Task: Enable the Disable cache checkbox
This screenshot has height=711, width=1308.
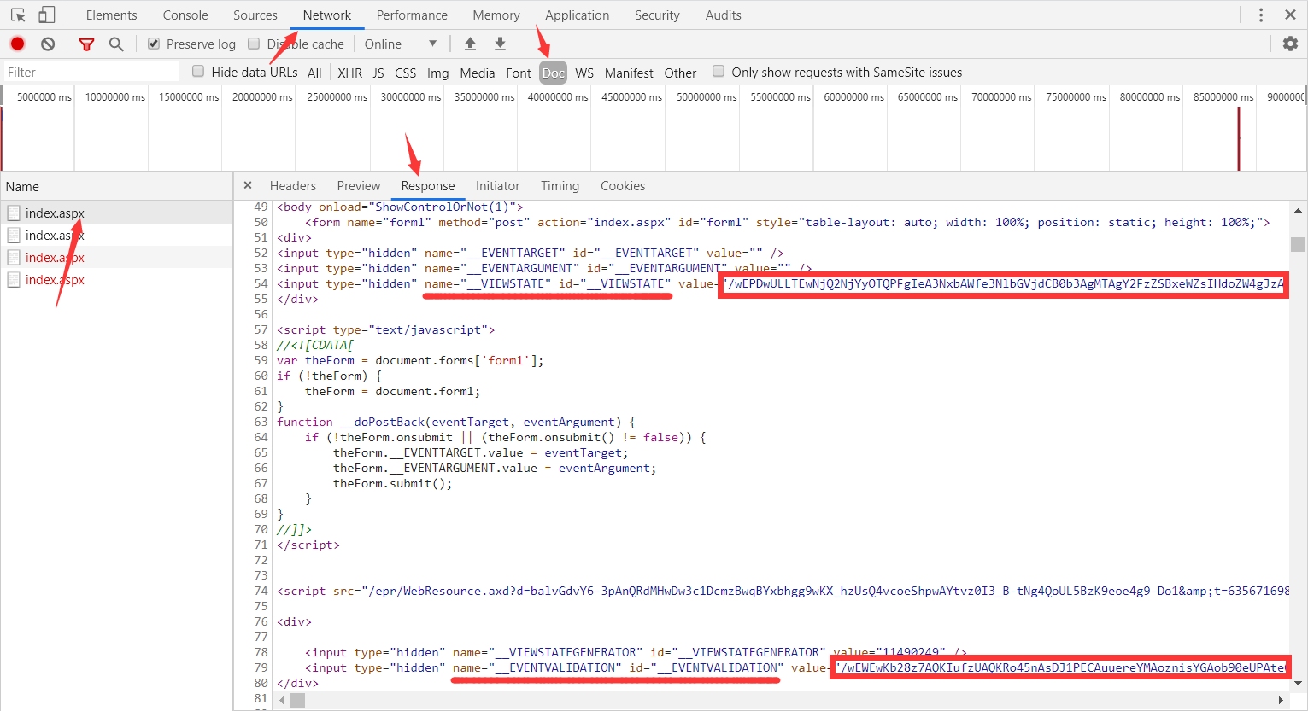Action: (x=254, y=44)
